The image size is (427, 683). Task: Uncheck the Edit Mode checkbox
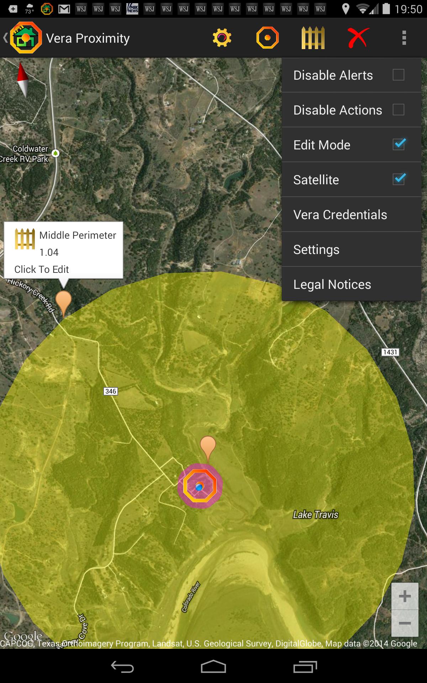coord(399,144)
